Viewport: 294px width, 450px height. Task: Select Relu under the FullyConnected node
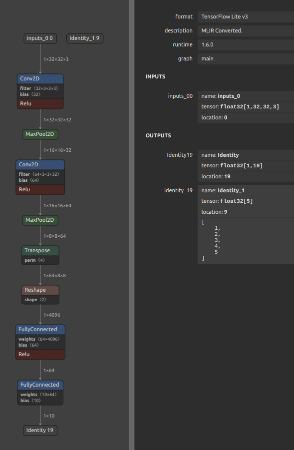40,355
